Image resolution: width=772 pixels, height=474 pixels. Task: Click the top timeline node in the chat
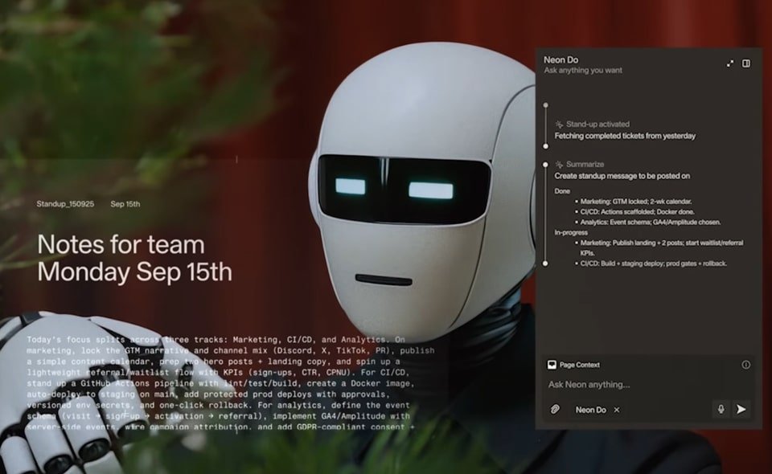tap(546, 104)
